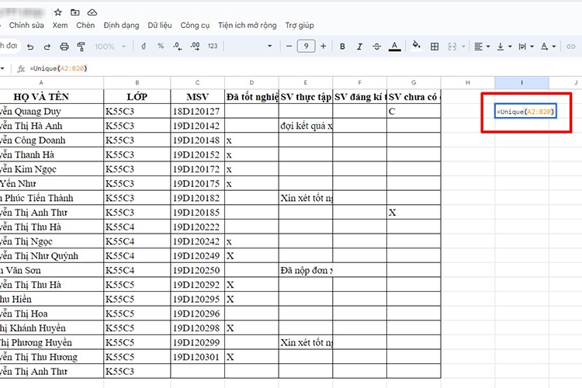The image size is (582, 388).
Task: Click the move to folder icon
Action: [75, 12]
